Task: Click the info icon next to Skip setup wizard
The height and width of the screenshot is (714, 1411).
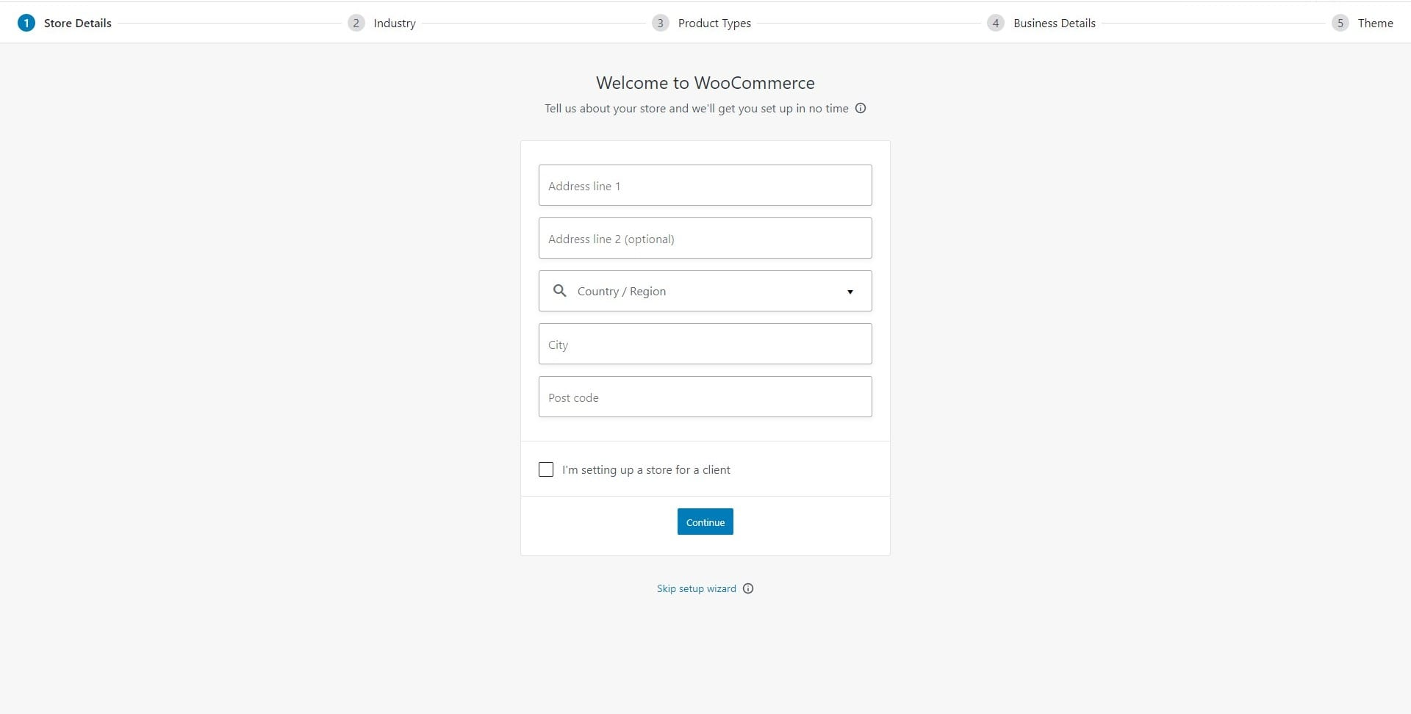Action: point(747,588)
